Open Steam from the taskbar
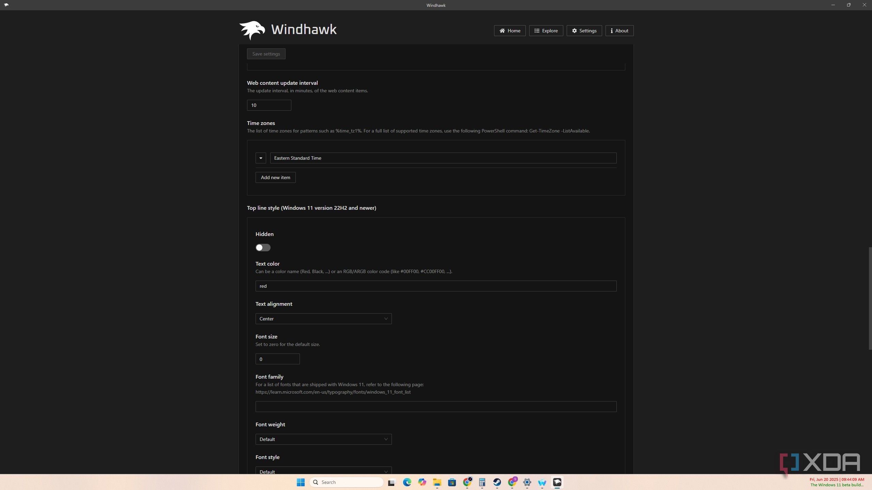Image resolution: width=872 pixels, height=490 pixels. tap(497, 482)
